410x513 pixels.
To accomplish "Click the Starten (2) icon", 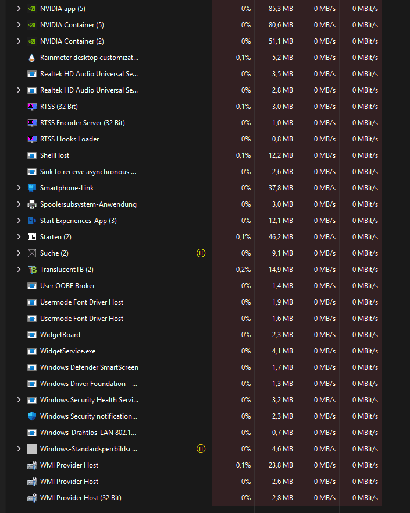I will [31, 237].
